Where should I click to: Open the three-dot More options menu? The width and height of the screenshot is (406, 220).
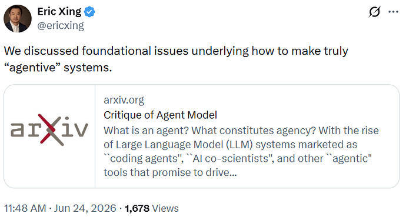pyautogui.click(x=393, y=12)
